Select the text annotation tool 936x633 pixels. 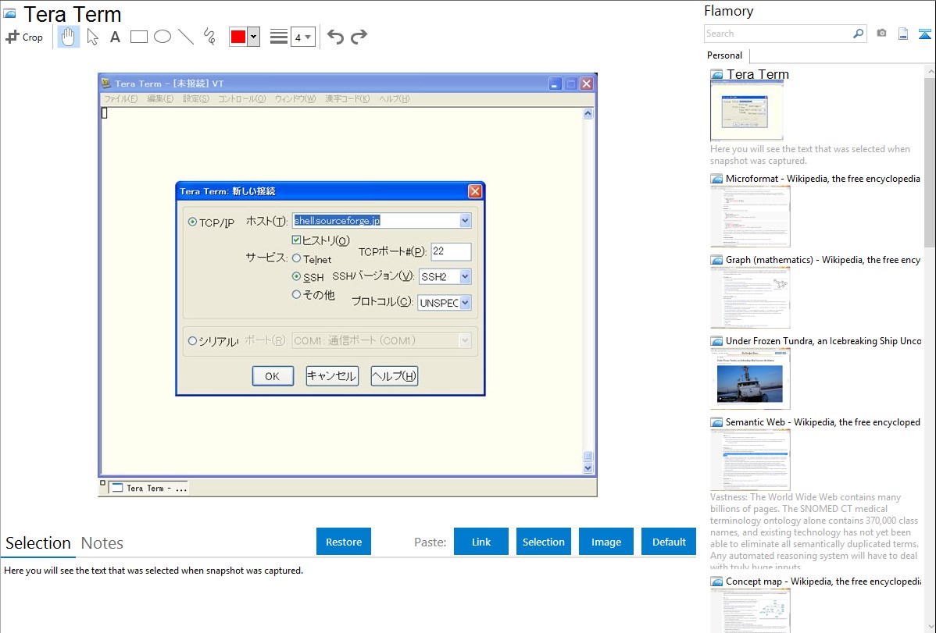(x=115, y=37)
